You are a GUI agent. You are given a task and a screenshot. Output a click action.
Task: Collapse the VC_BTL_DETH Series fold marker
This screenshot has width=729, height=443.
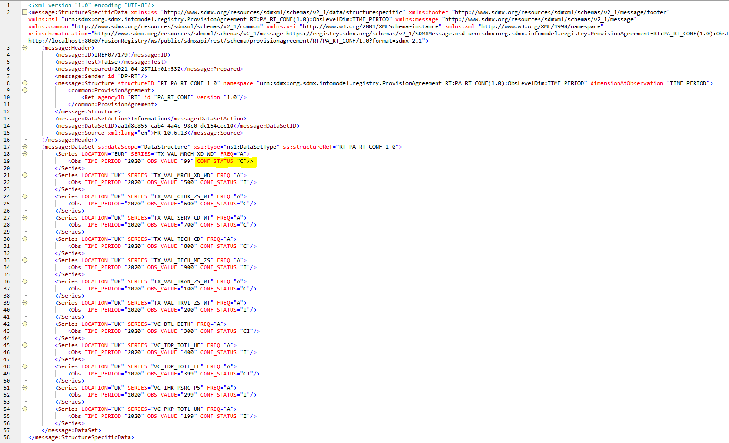pos(25,324)
